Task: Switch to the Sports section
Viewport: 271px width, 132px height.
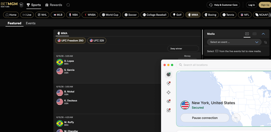Action: click(x=34, y=5)
